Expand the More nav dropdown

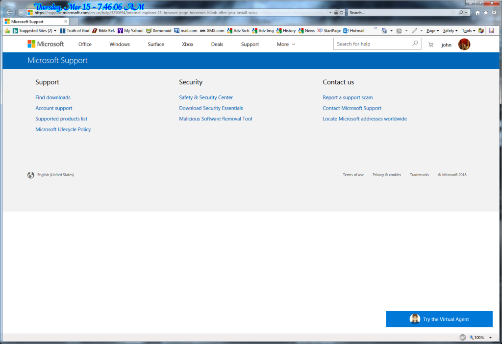(x=286, y=45)
